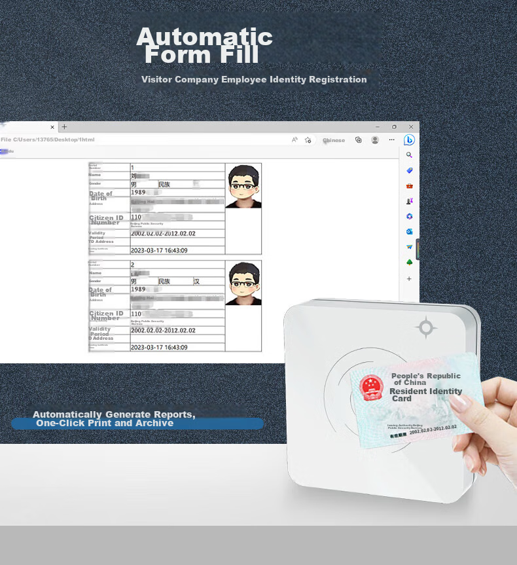
Task: Click the Name label in record 1
Action: (x=95, y=175)
